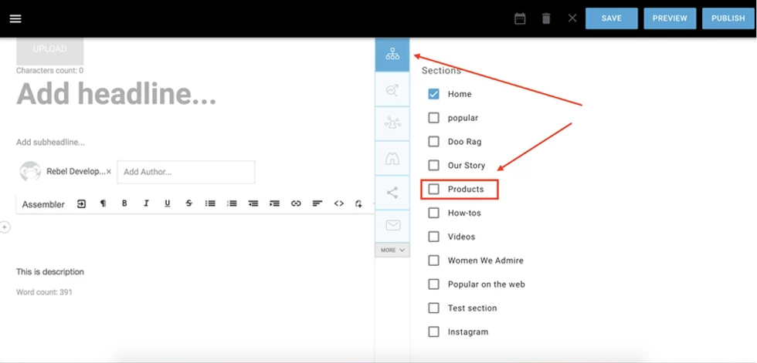Click the trash delete icon
The height and width of the screenshot is (363, 757).
coord(546,18)
